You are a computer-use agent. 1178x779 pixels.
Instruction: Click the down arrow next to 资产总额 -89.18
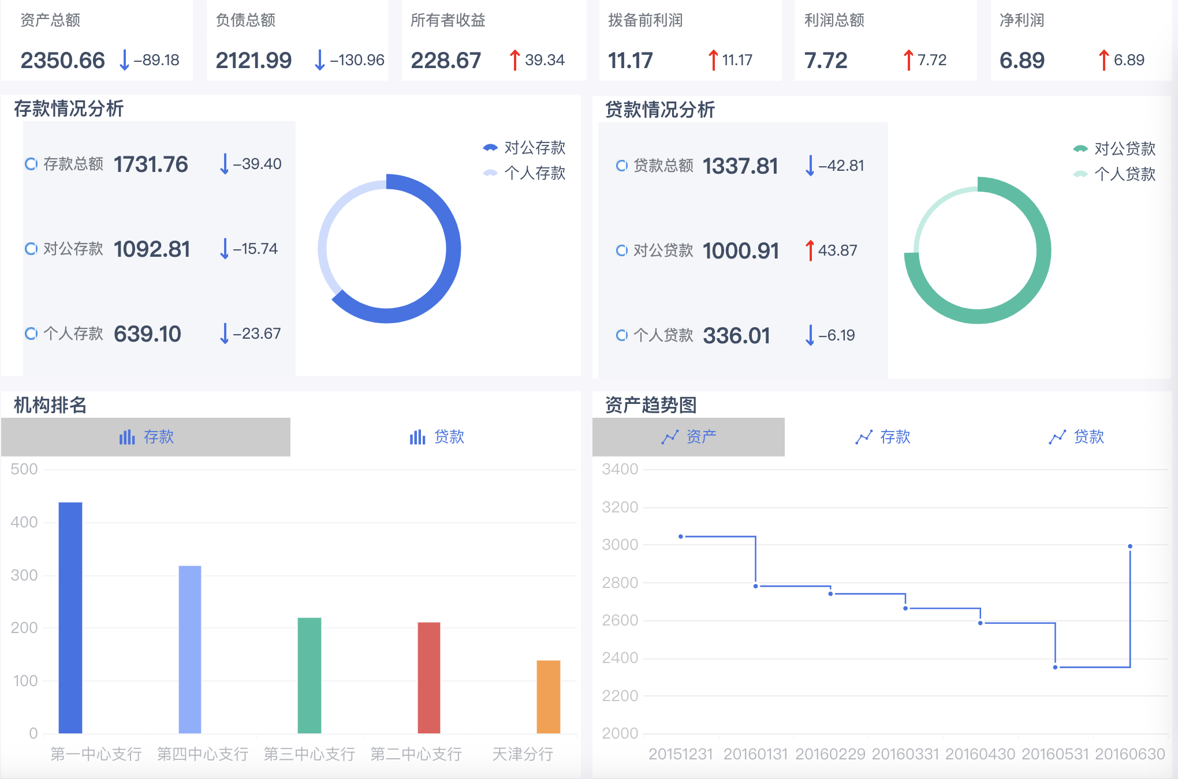(x=124, y=60)
